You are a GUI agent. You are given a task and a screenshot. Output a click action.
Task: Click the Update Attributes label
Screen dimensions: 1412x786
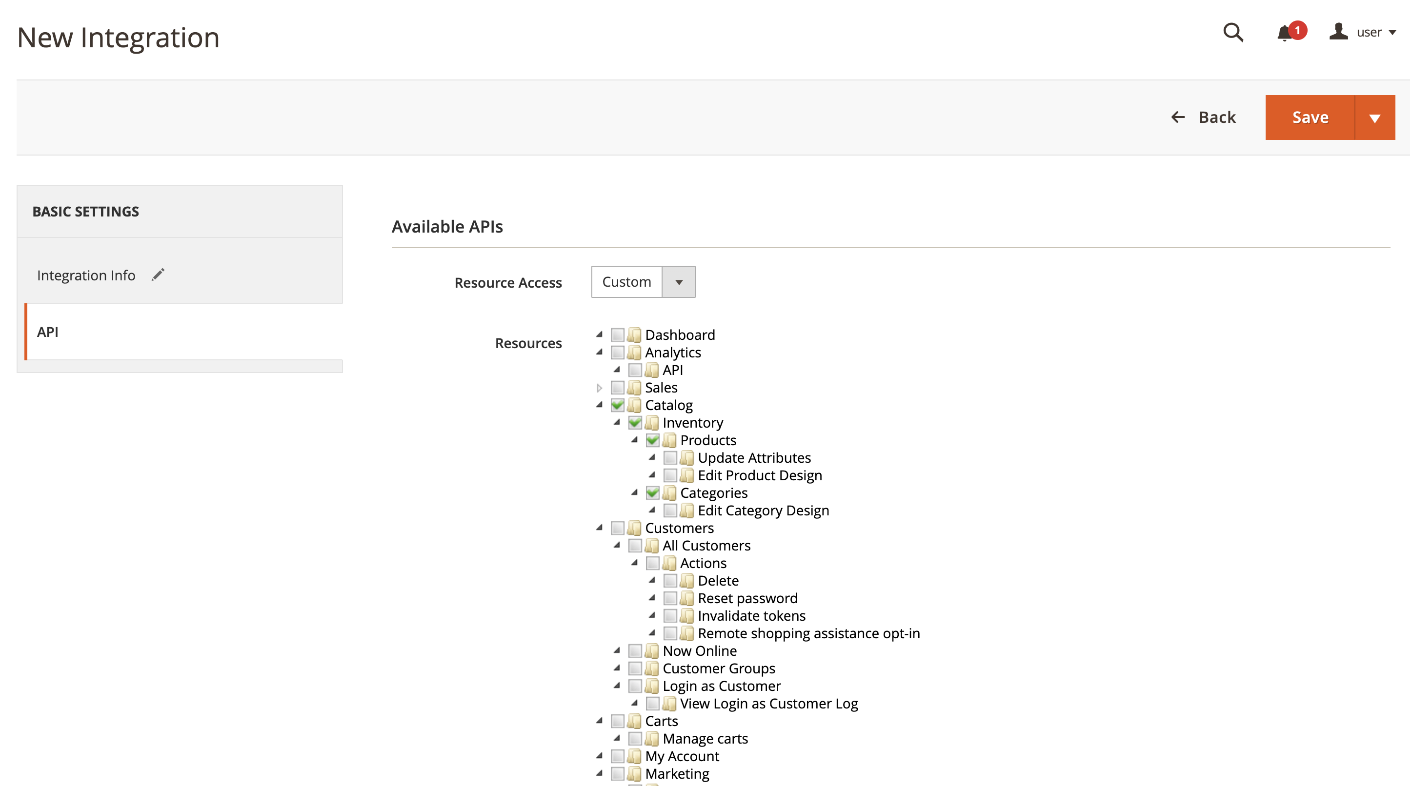[x=754, y=457]
